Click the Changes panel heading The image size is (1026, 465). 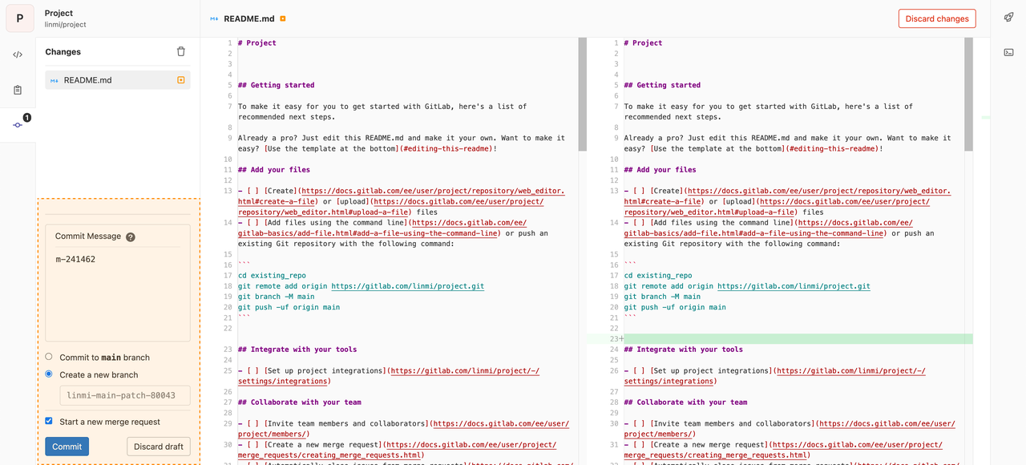tap(63, 51)
